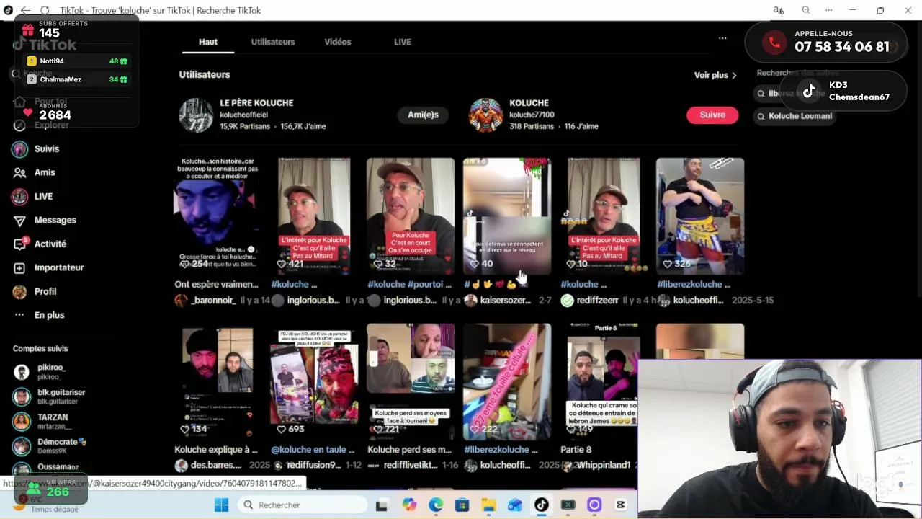Select the Koluche Loumani search suggestion
This screenshot has width=922, height=519.
point(795,116)
